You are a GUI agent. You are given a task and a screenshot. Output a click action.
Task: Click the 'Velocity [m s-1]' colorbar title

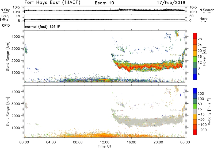209,111
